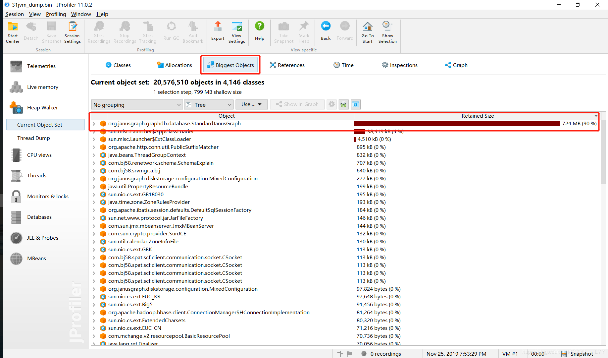
Task: Select the sun.nio.cs.ext.Big5 row
Action: pos(345,305)
